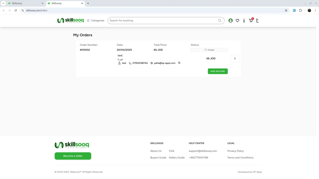The image size is (319, 179).
Task: View site information icon in address bar
Action: coord(23,10)
